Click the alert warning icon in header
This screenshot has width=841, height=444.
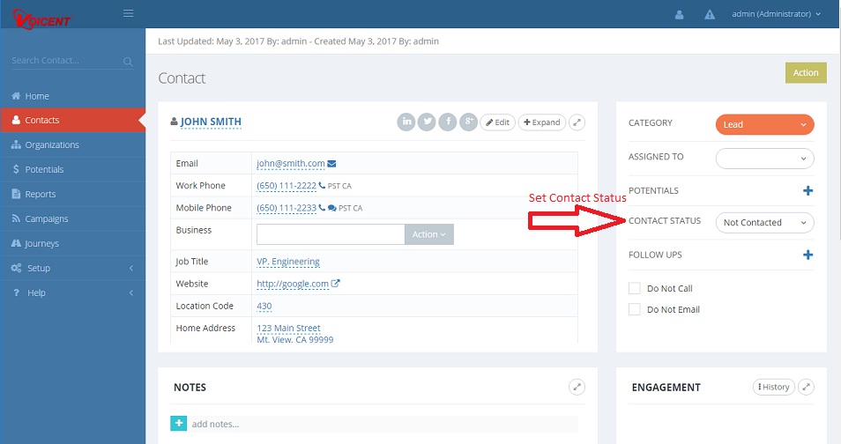710,14
